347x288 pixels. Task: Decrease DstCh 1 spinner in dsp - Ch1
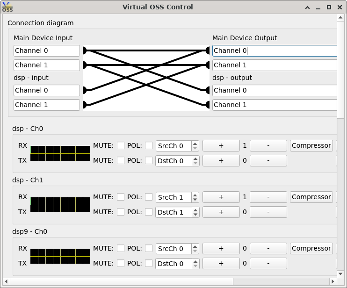[195, 214]
